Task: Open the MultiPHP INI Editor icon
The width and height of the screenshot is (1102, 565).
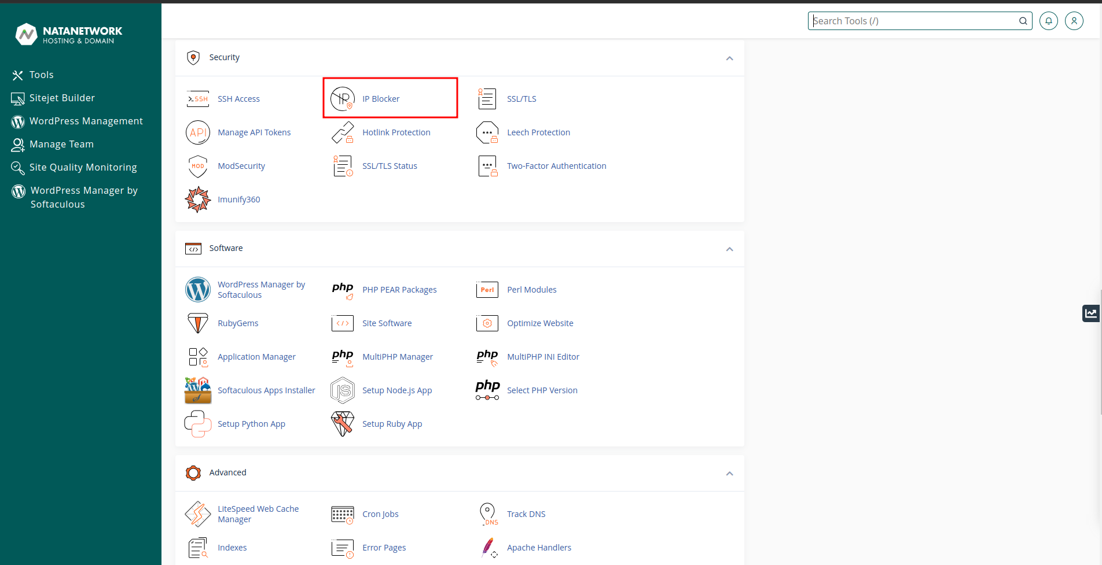Action: coord(487,357)
